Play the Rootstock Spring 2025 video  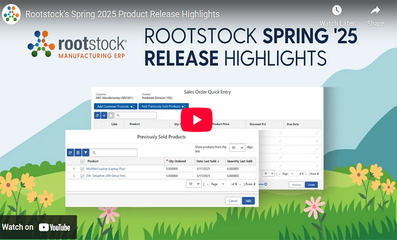point(197,120)
